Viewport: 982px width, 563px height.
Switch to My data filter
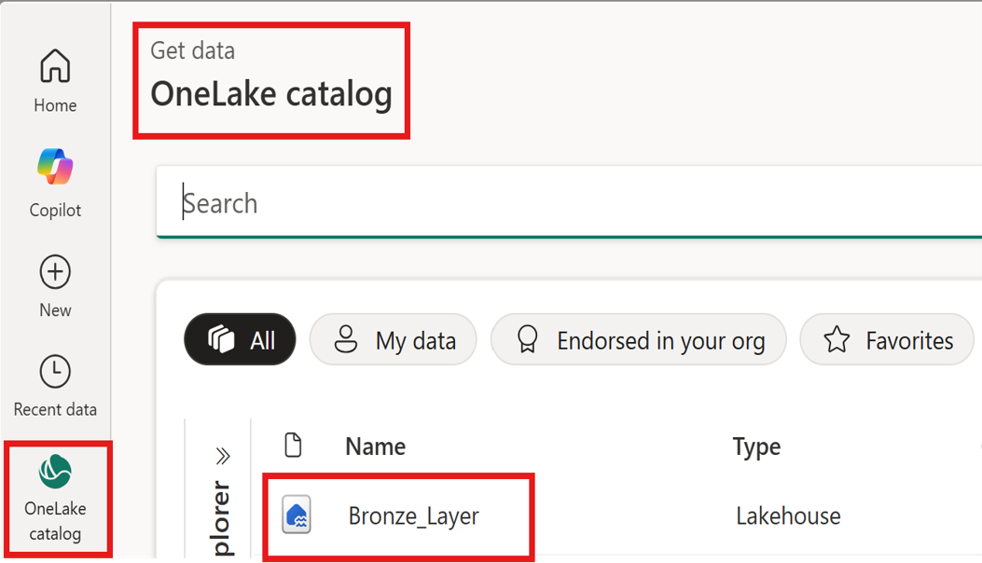(x=394, y=339)
